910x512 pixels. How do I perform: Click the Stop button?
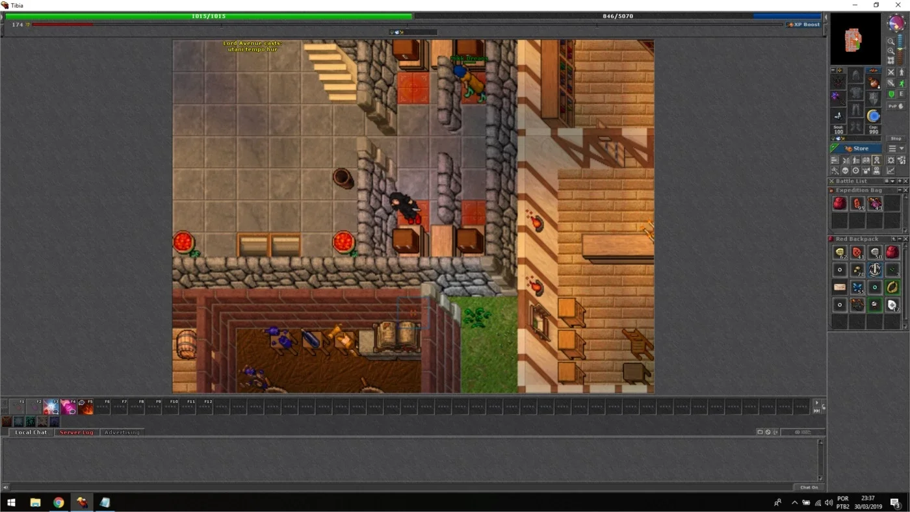tap(896, 138)
